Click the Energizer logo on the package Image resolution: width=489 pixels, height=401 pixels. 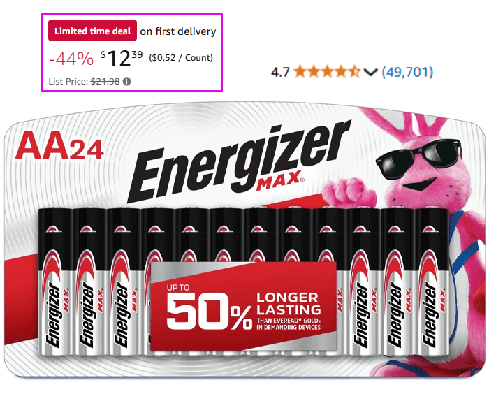point(239,161)
